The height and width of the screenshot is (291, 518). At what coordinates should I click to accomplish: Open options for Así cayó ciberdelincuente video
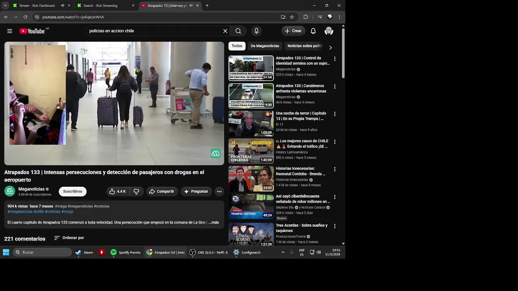(335, 197)
